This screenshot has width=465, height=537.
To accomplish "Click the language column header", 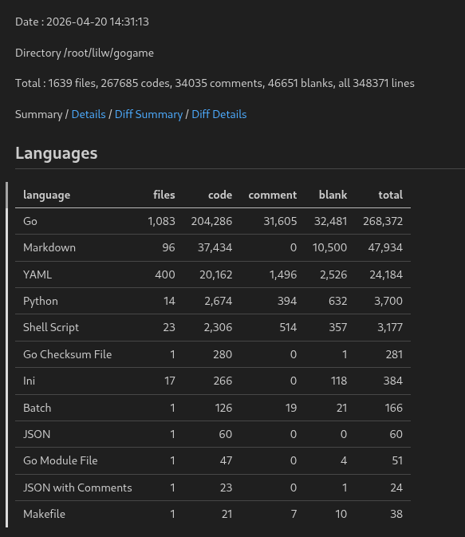I will [46, 195].
